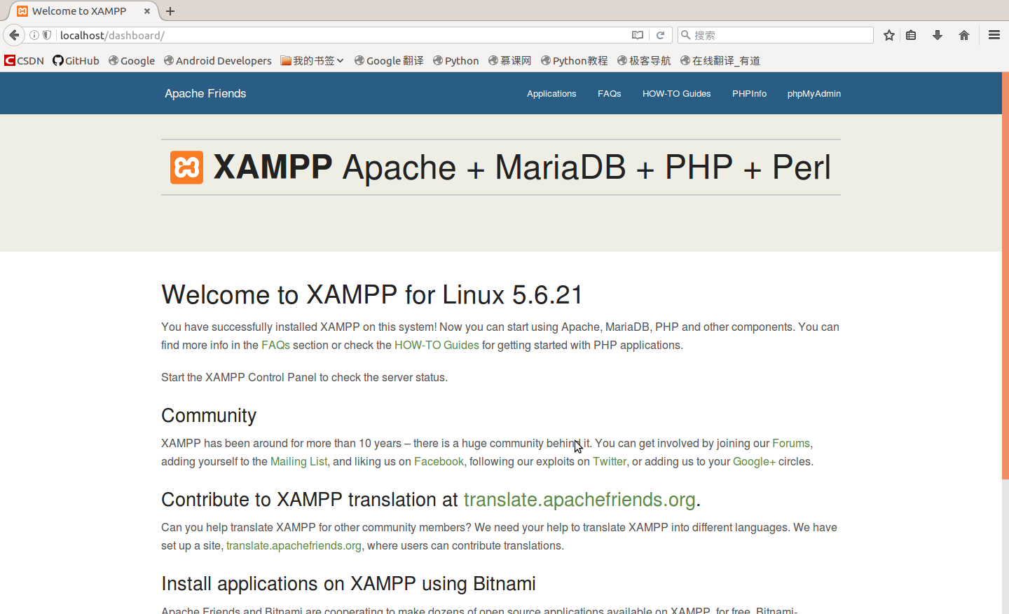Visit the Forums link
The height and width of the screenshot is (614, 1009).
tap(791, 443)
